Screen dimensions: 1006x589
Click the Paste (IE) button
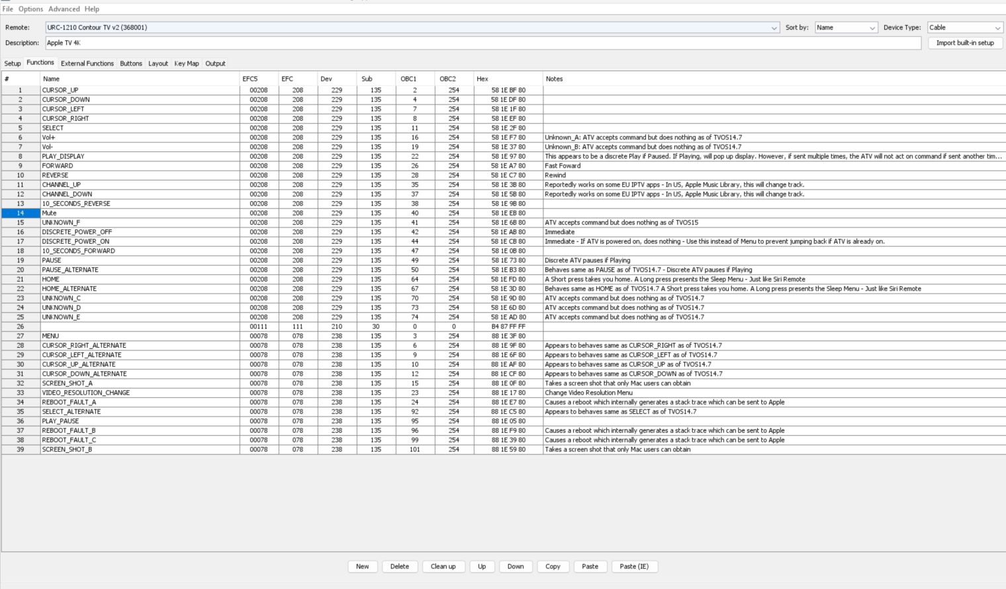tap(634, 567)
